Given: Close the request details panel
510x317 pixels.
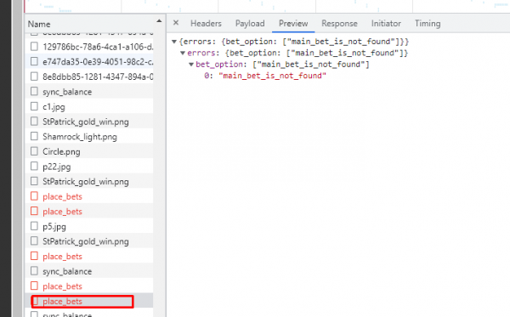Looking at the screenshot, I should tap(176, 23).
